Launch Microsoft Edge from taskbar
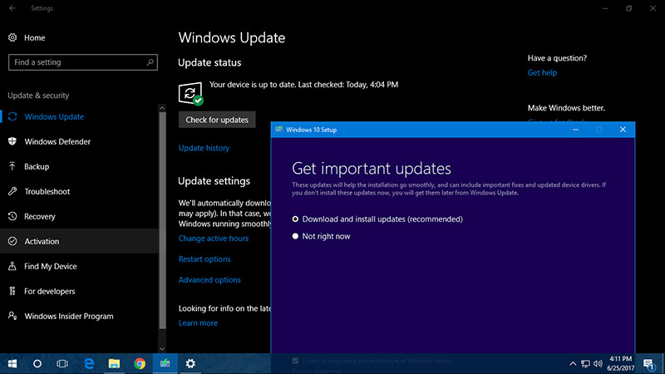The image size is (665, 374). [89, 363]
